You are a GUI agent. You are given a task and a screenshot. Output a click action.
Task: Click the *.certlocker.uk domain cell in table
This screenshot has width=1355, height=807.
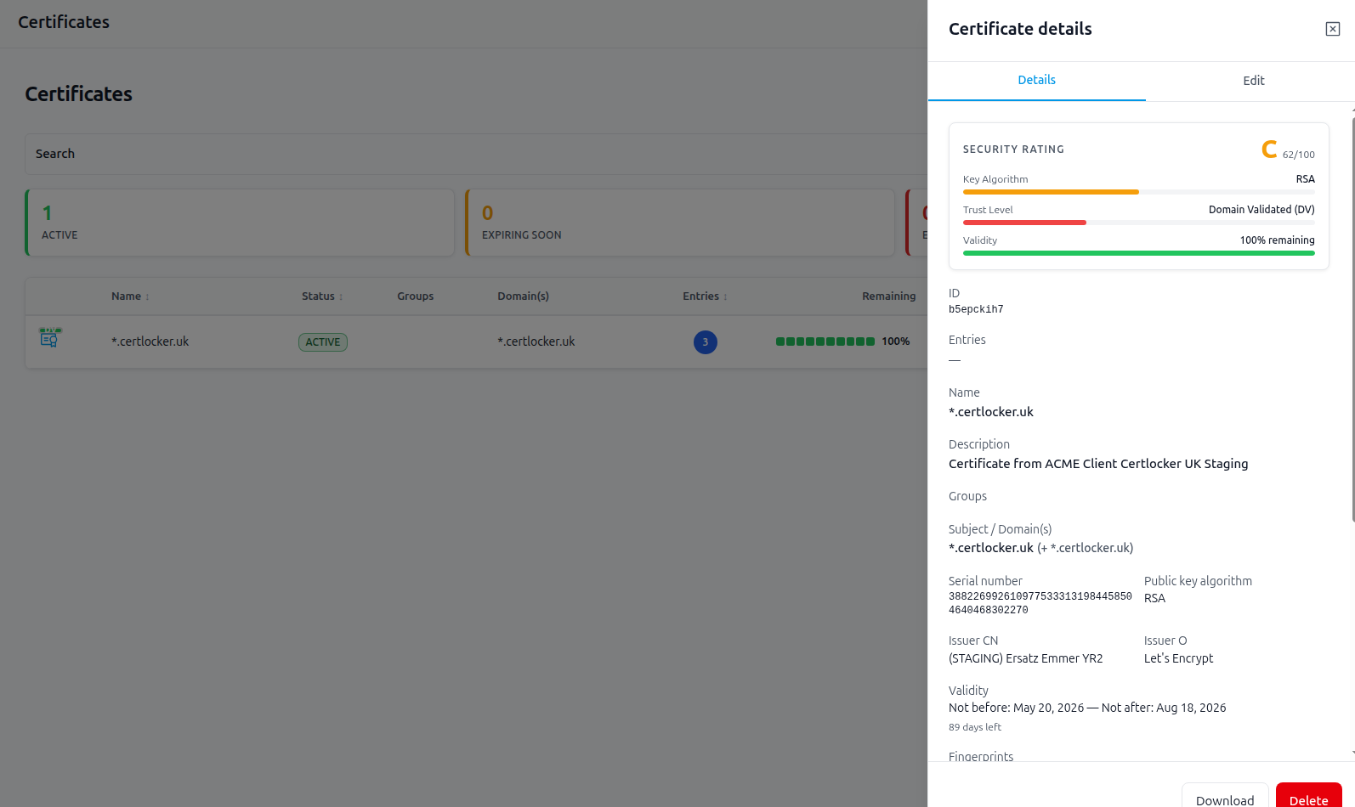tap(536, 341)
